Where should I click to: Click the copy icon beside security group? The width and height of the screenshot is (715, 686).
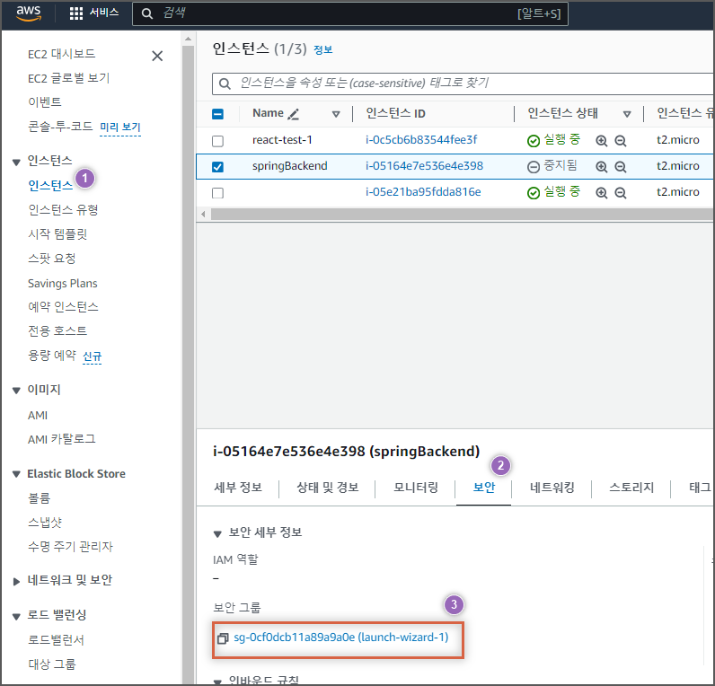(x=223, y=638)
